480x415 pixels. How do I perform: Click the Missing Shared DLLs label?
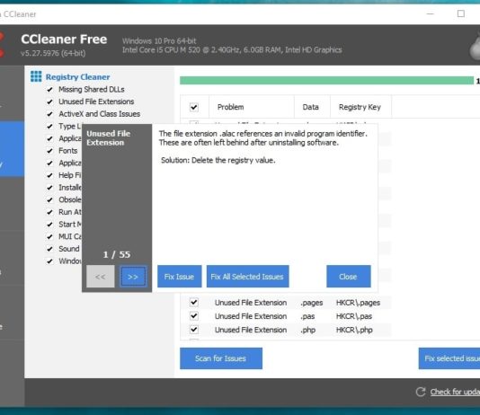pos(92,89)
